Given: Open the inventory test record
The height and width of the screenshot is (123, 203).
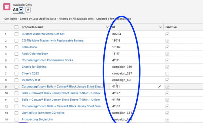Looking at the screenshot, I should 31,80.
